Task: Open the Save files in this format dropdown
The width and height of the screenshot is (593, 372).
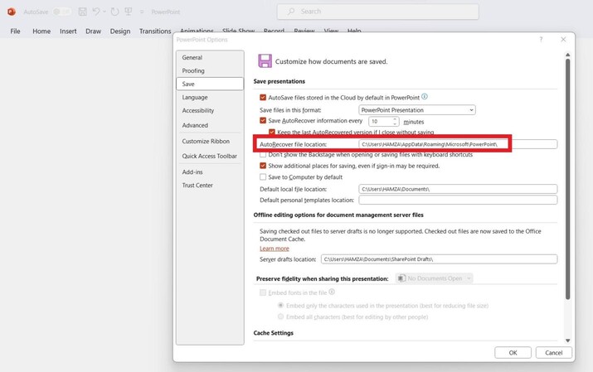Action: click(x=416, y=110)
